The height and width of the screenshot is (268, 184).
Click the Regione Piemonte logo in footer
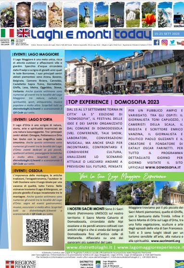(21, 264)
